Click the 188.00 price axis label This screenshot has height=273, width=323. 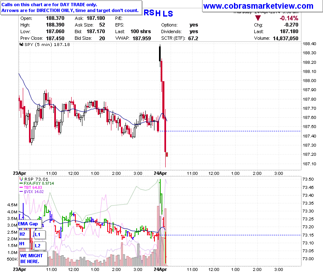[309, 80]
